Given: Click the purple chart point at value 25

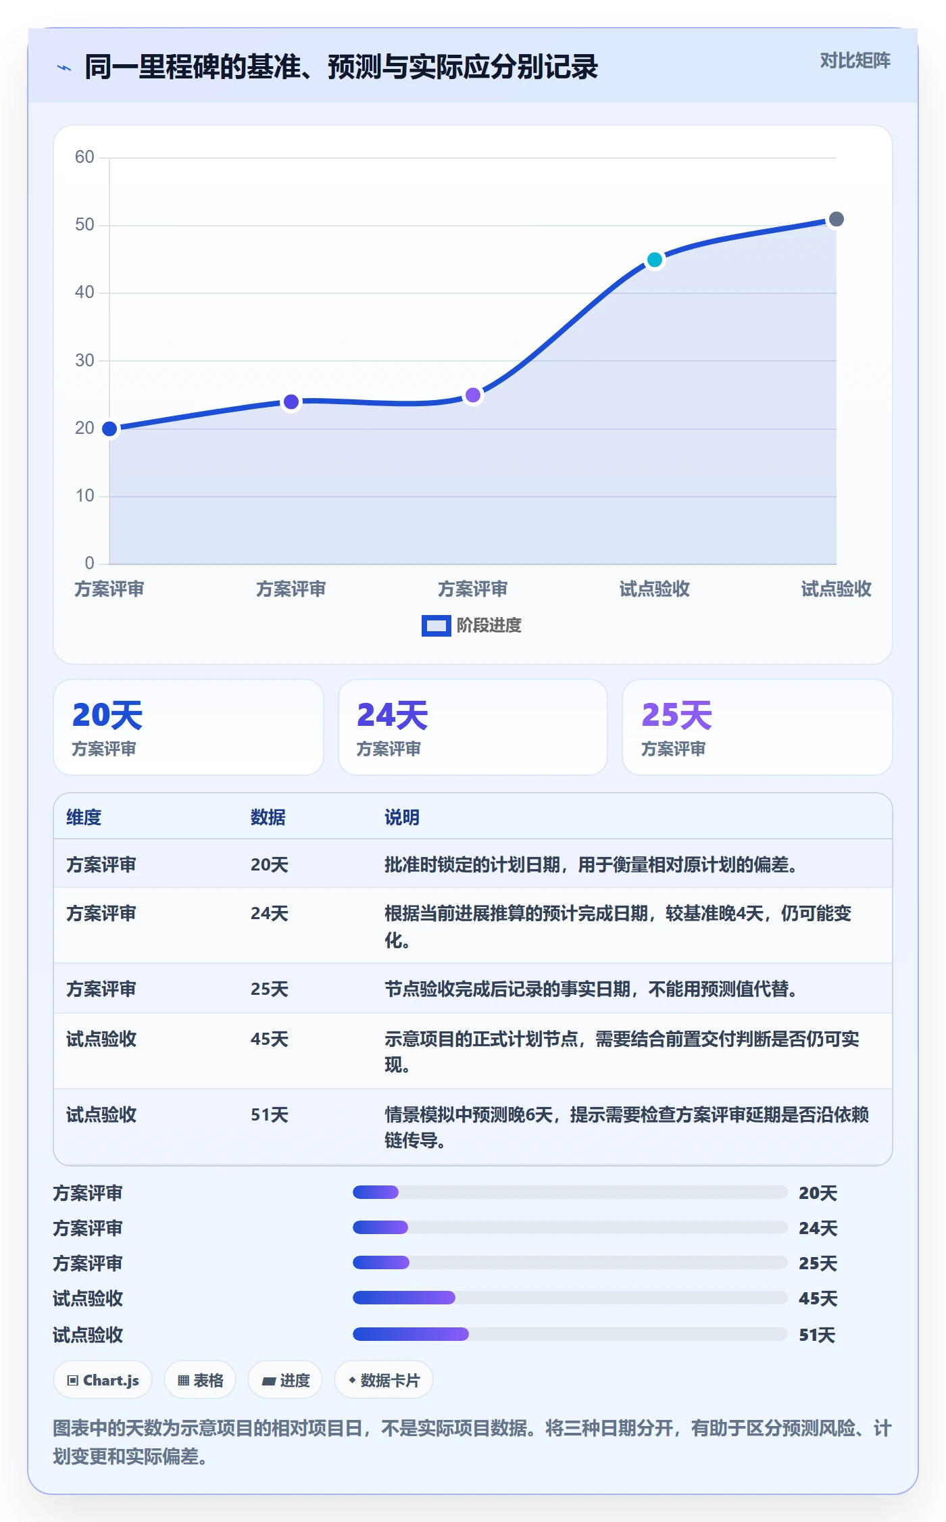Looking at the screenshot, I should point(473,395).
